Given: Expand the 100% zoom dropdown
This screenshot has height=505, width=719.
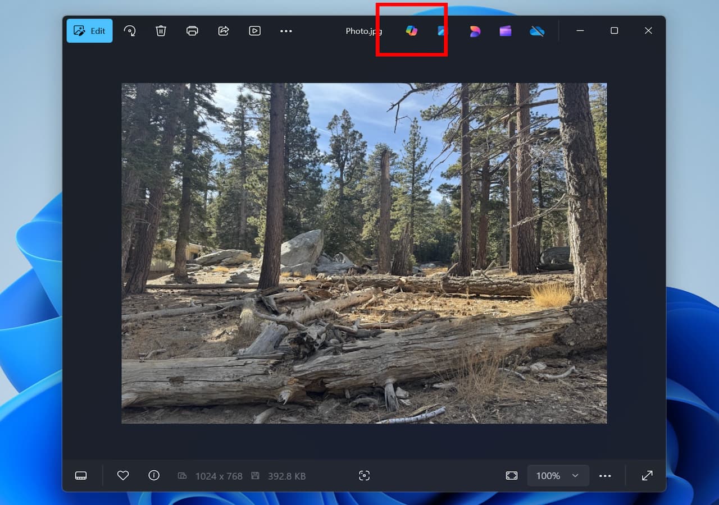Looking at the screenshot, I should (x=558, y=476).
